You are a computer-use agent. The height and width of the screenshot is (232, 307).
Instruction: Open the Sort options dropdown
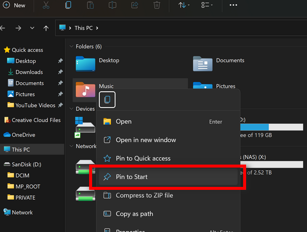point(184,5)
